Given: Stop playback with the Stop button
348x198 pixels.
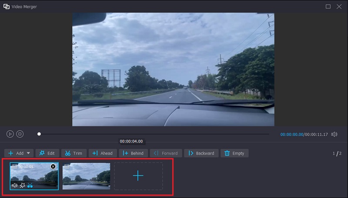Looking at the screenshot, I should point(20,134).
